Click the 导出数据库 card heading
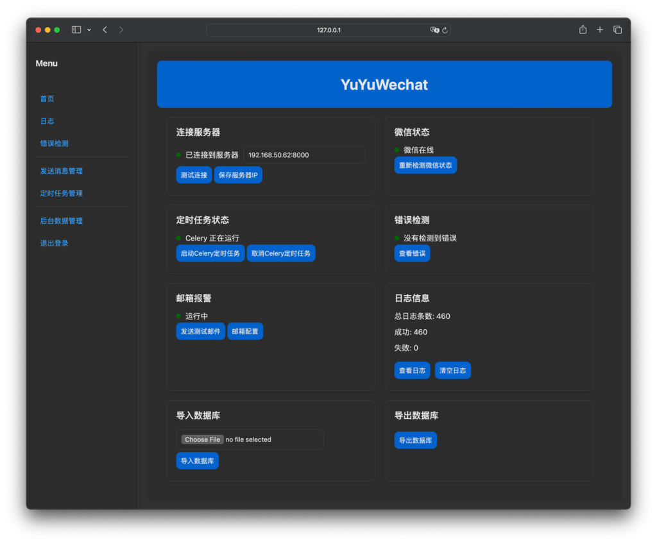 click(416, 415)
